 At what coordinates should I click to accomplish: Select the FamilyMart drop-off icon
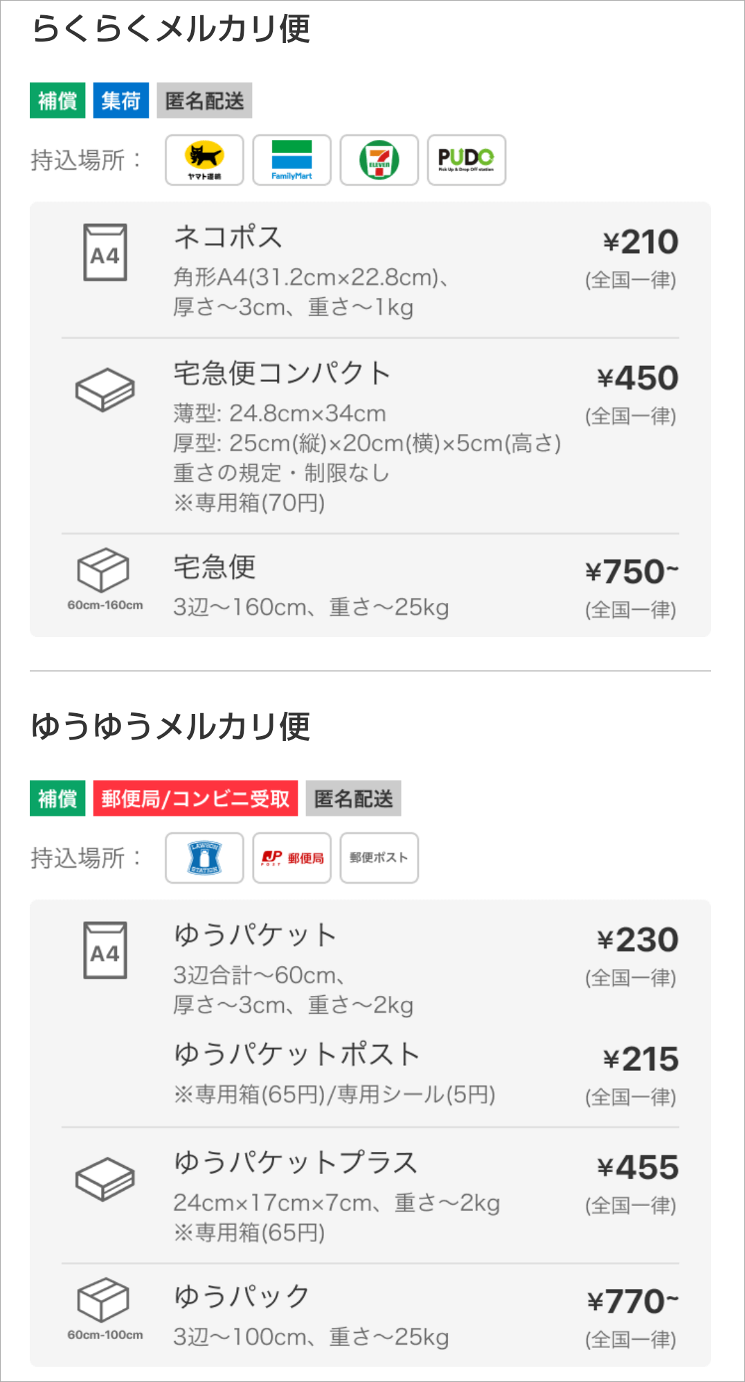[x=291, y=160]
